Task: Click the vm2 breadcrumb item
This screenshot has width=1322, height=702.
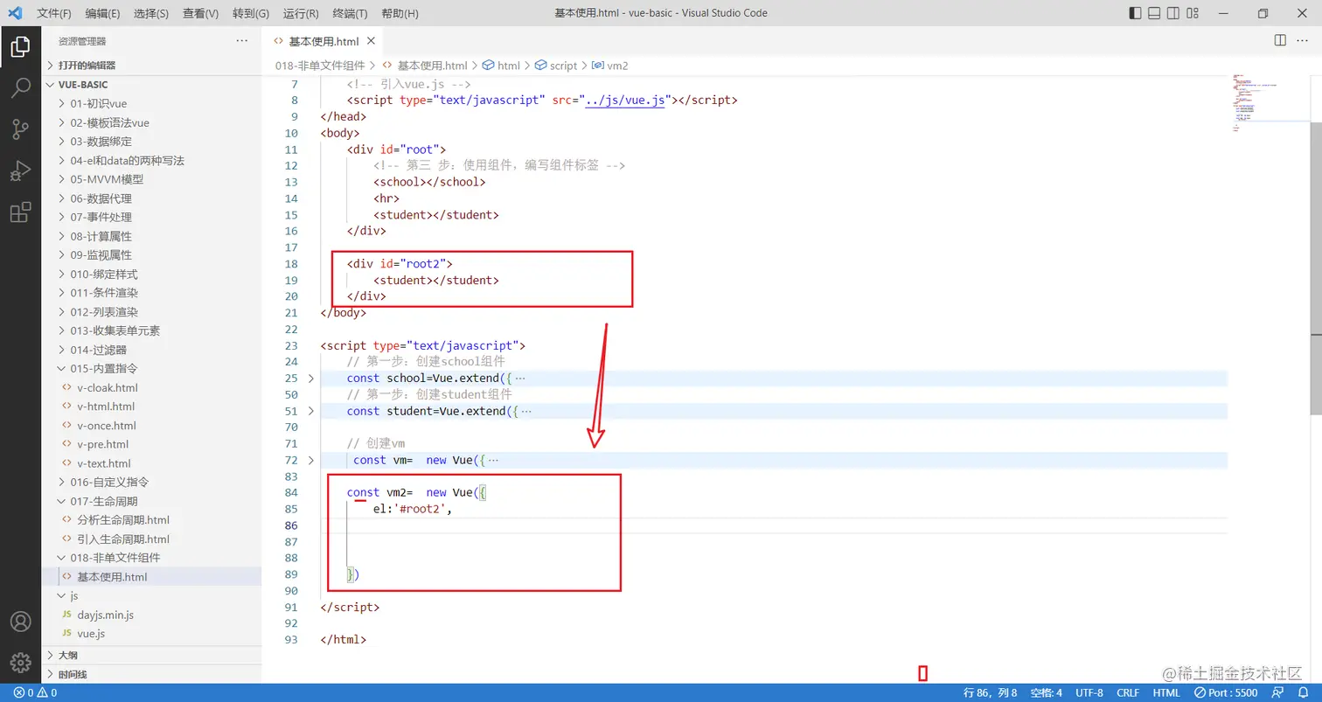Action: 610,66
